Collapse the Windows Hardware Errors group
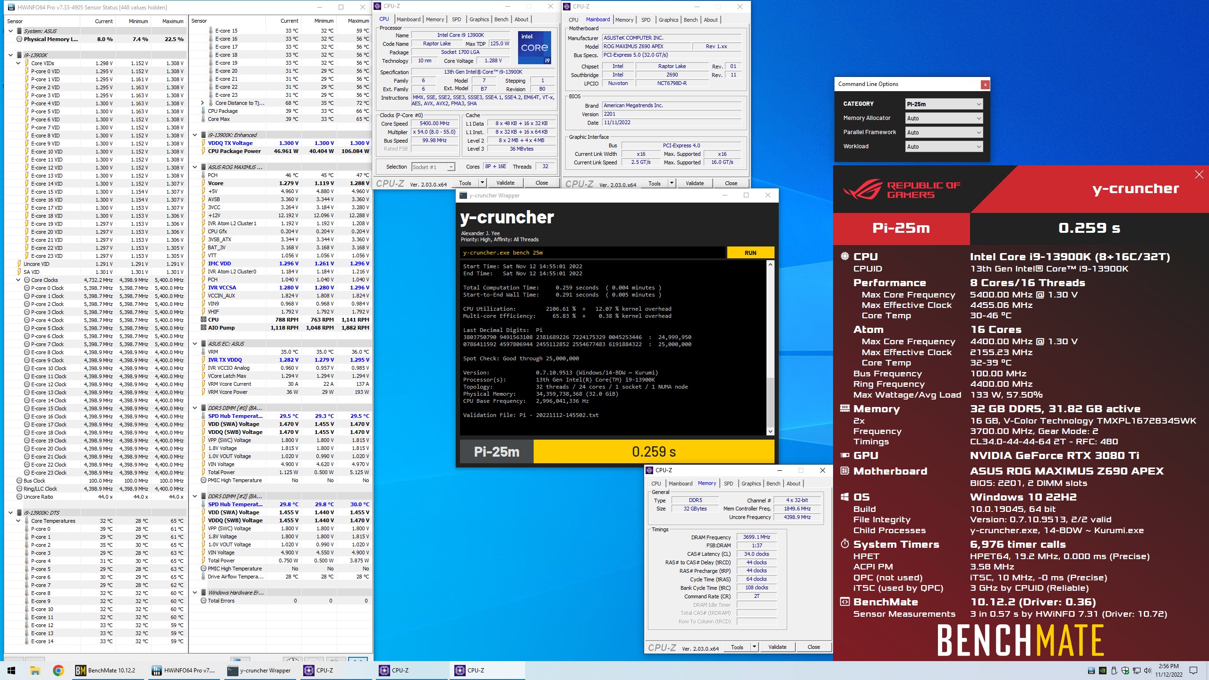Screen dimensions: 1209x680 195,593
